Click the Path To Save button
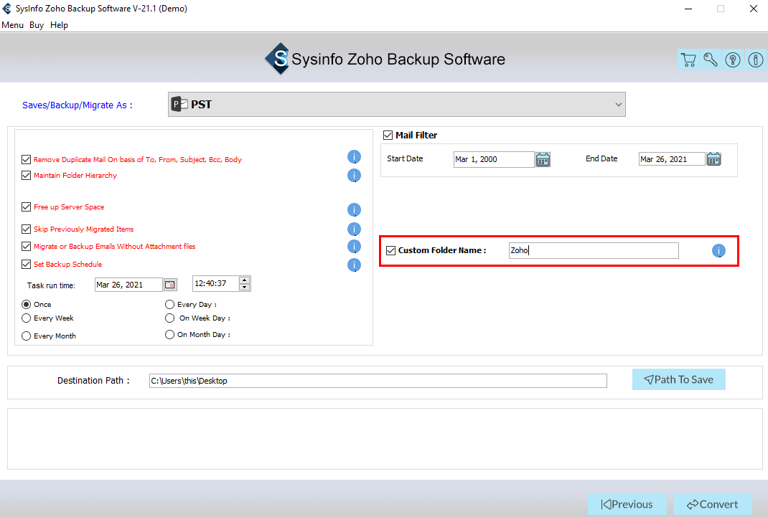Image resolution: width=768 pixels, height=517 pixels. pyautogui.click(x=679, y=379)
